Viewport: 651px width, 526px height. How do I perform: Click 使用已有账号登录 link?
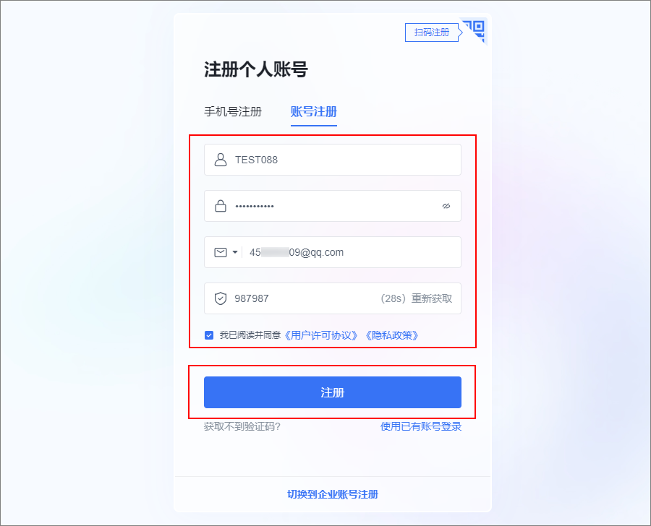[x=421, y=426]
